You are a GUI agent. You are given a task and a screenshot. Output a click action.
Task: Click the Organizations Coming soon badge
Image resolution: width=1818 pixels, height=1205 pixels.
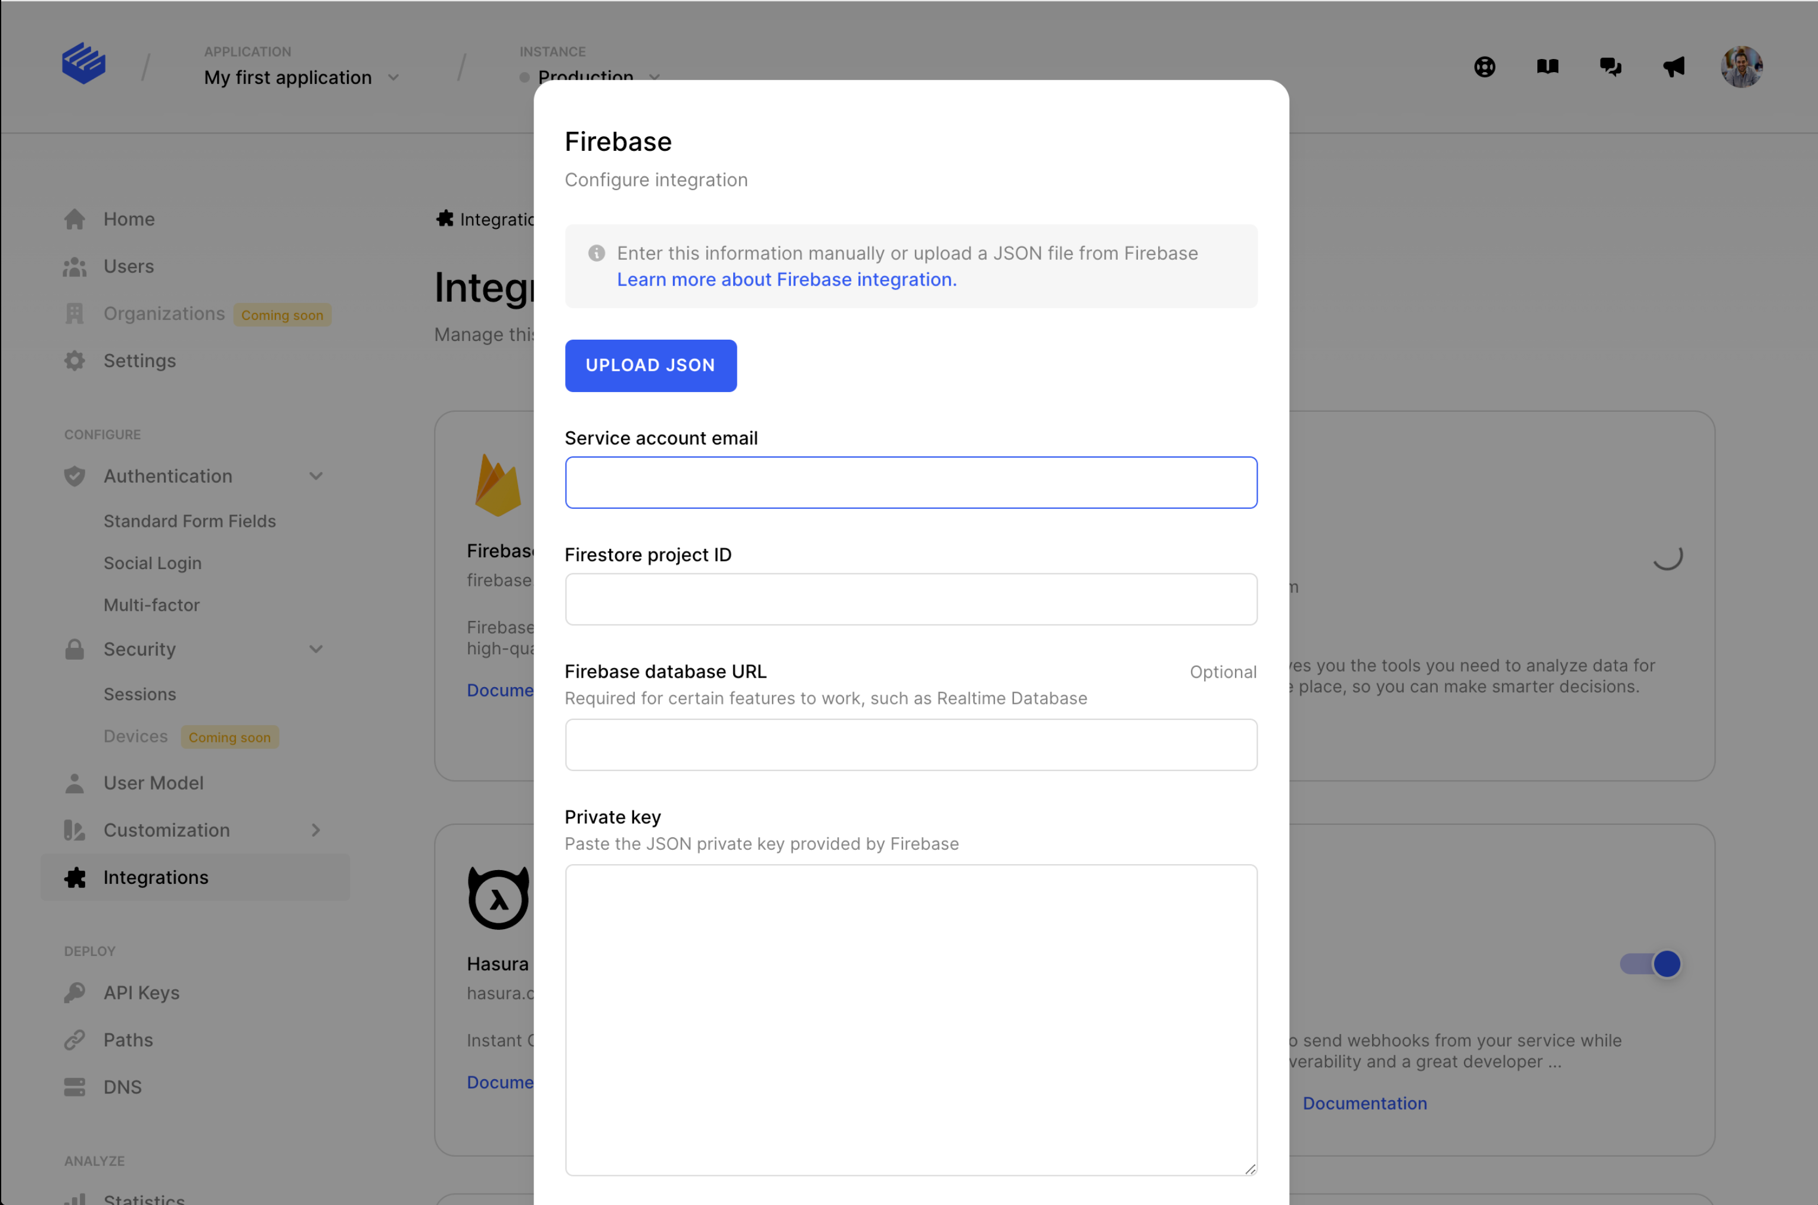282,315
